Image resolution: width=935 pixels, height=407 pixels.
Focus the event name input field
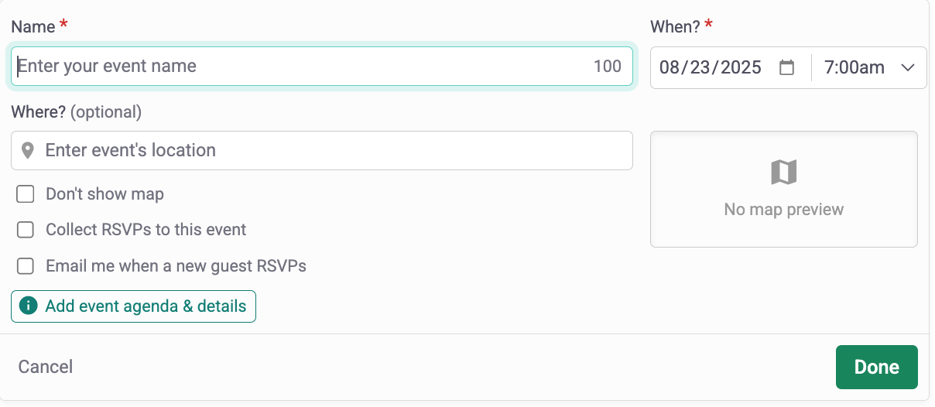[x=322, y=67]
